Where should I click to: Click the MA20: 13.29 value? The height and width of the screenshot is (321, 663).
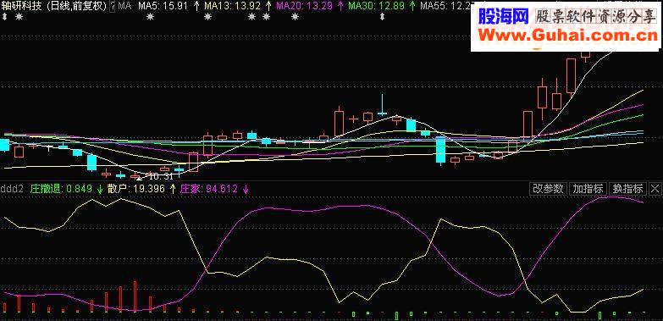[306, 6]
